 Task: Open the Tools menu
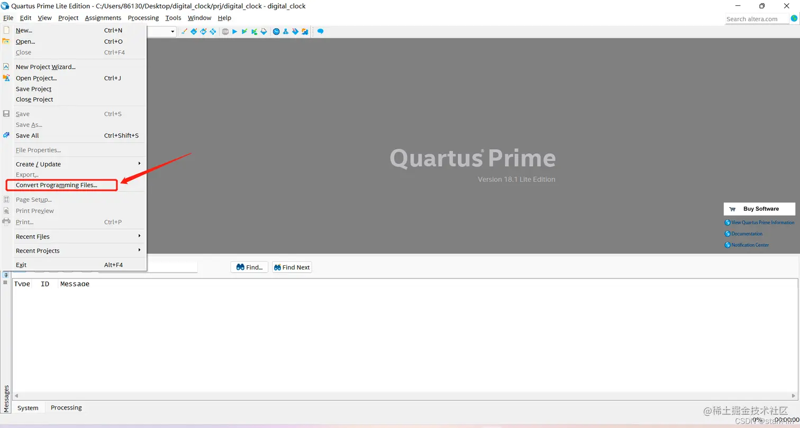coord(173,18)
